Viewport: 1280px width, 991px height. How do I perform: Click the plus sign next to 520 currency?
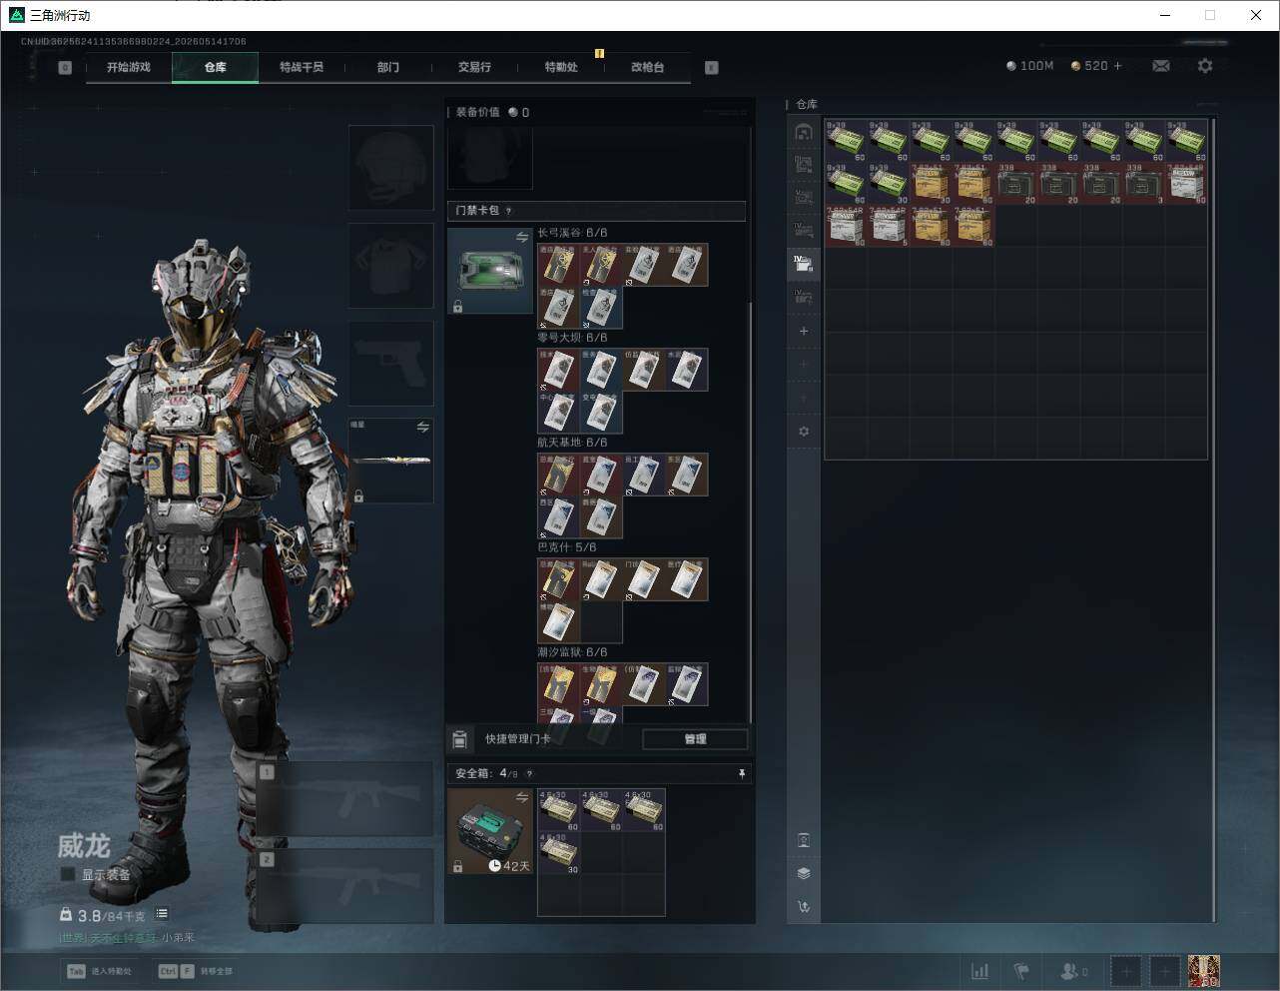tap(1117, 66)
